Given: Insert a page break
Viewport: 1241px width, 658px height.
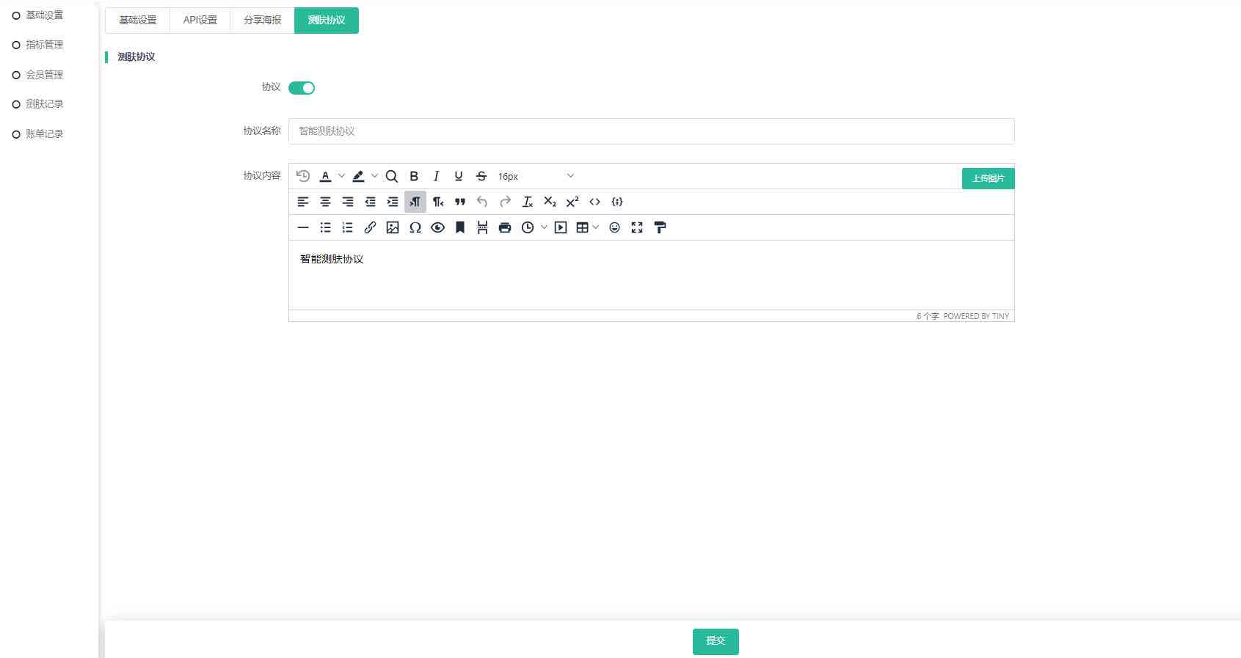Looking at the screenshot, I should [x=482, y=227].
